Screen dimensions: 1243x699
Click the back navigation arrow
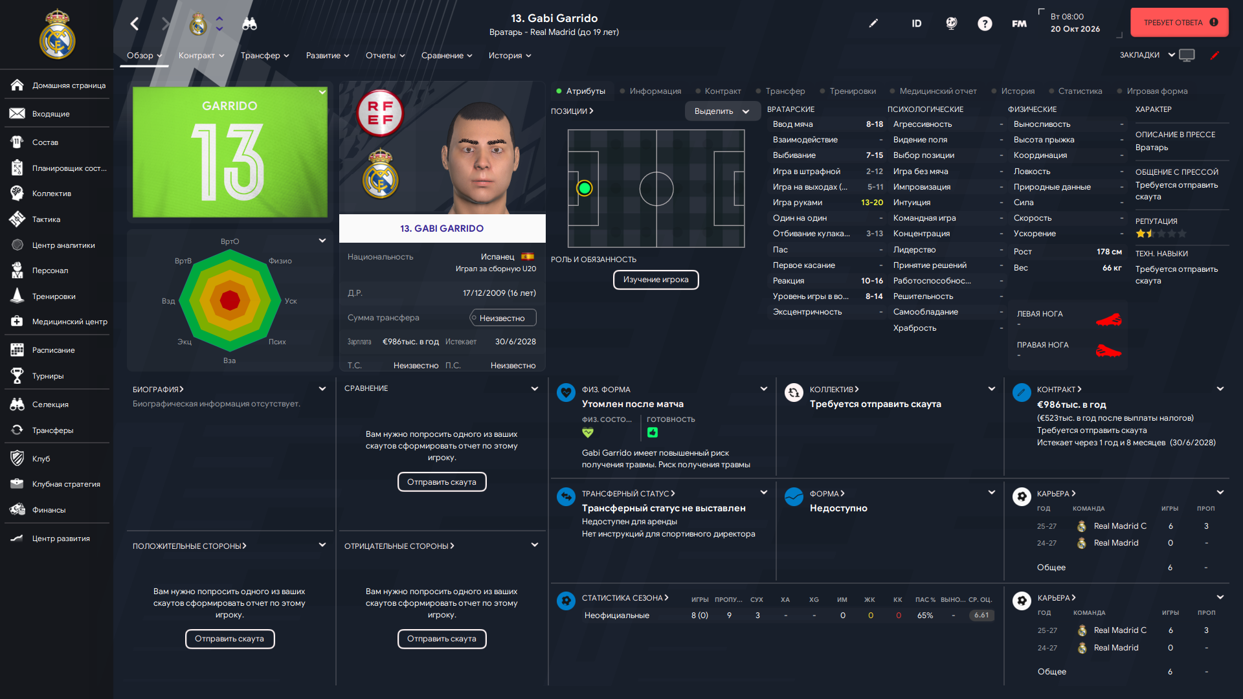tap(135, 24)
